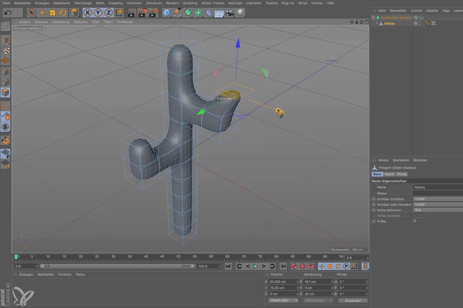Click Kaktus texture checkerboard tag
This screenshot has width=463, height=308.
(433, 23)
